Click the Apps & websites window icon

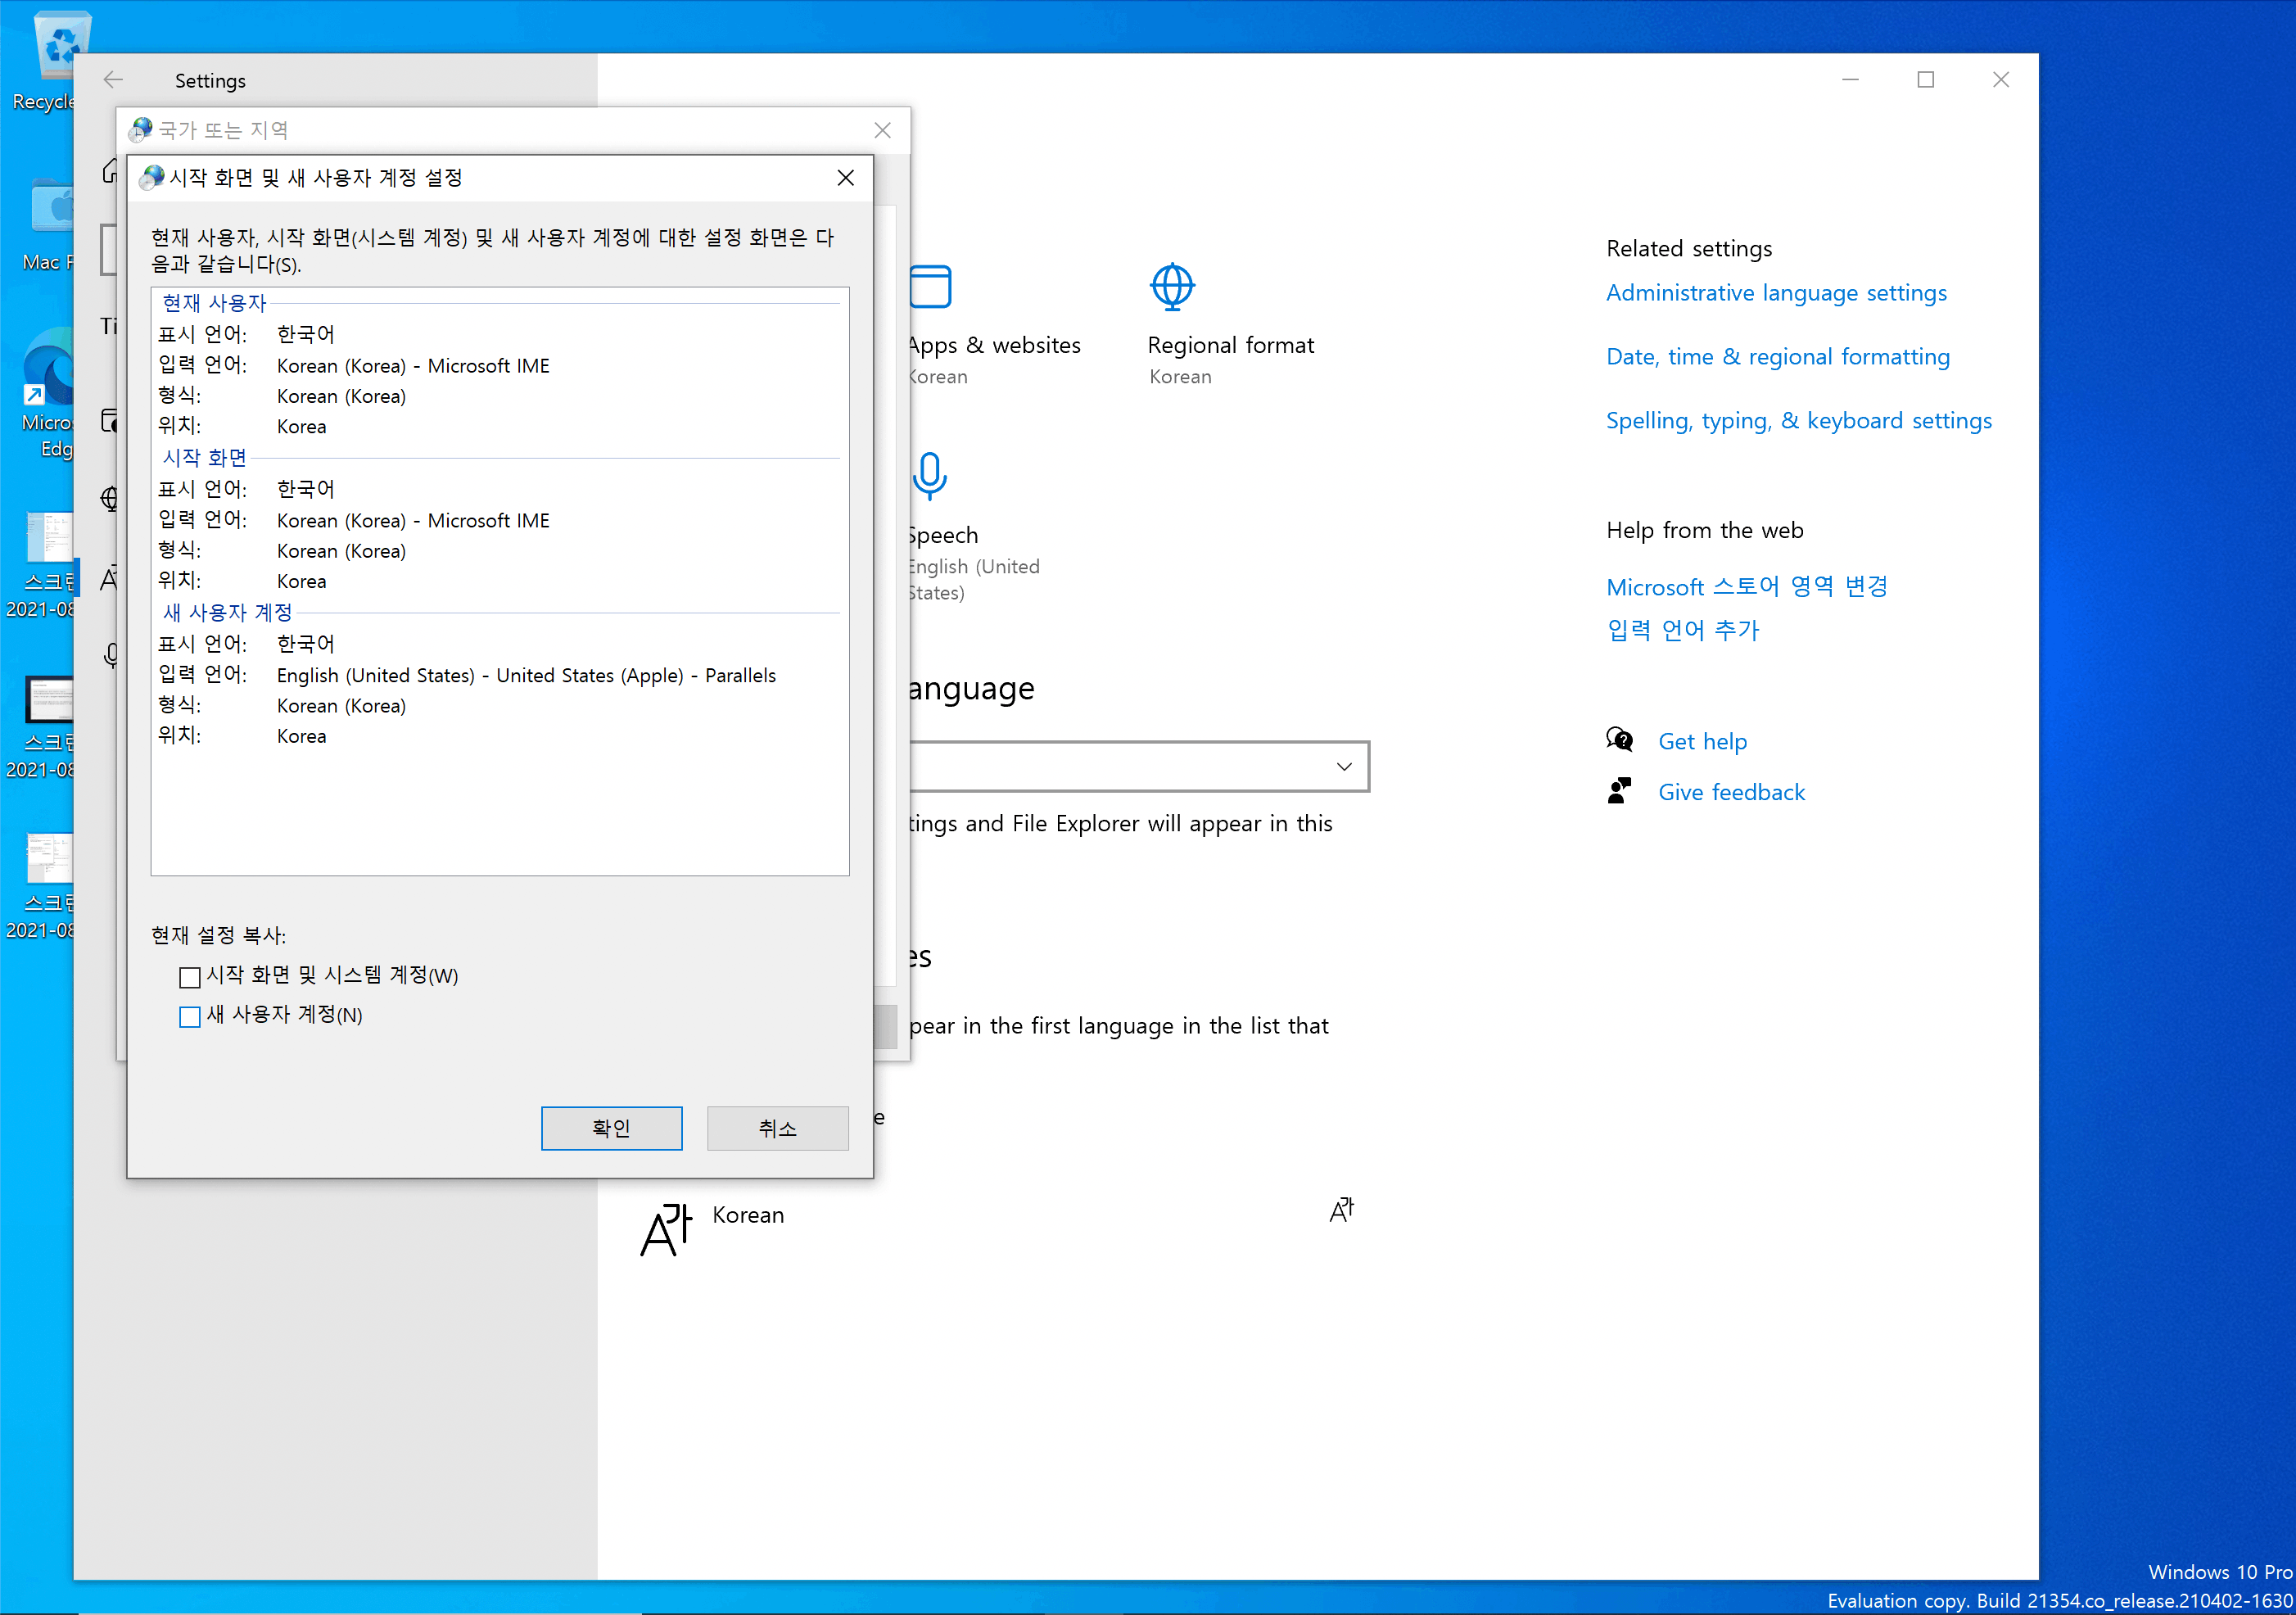pyautogui.click(x=931, y=287)
